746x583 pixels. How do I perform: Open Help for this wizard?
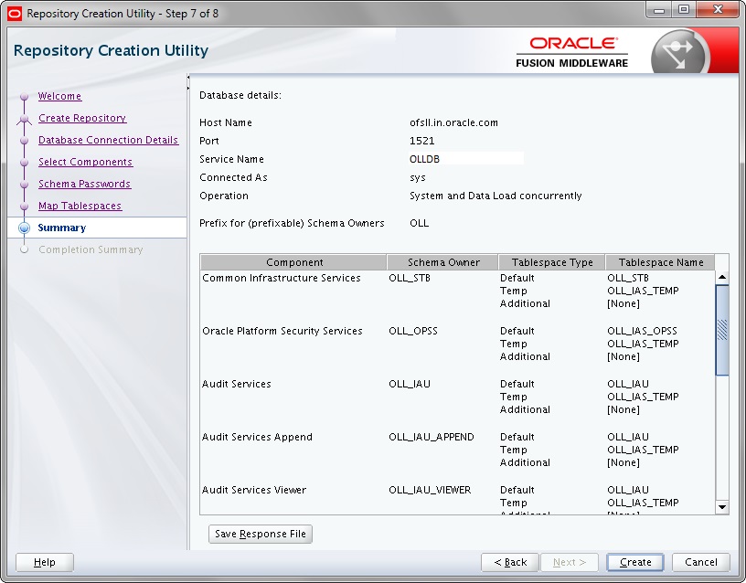coord(45,562)
